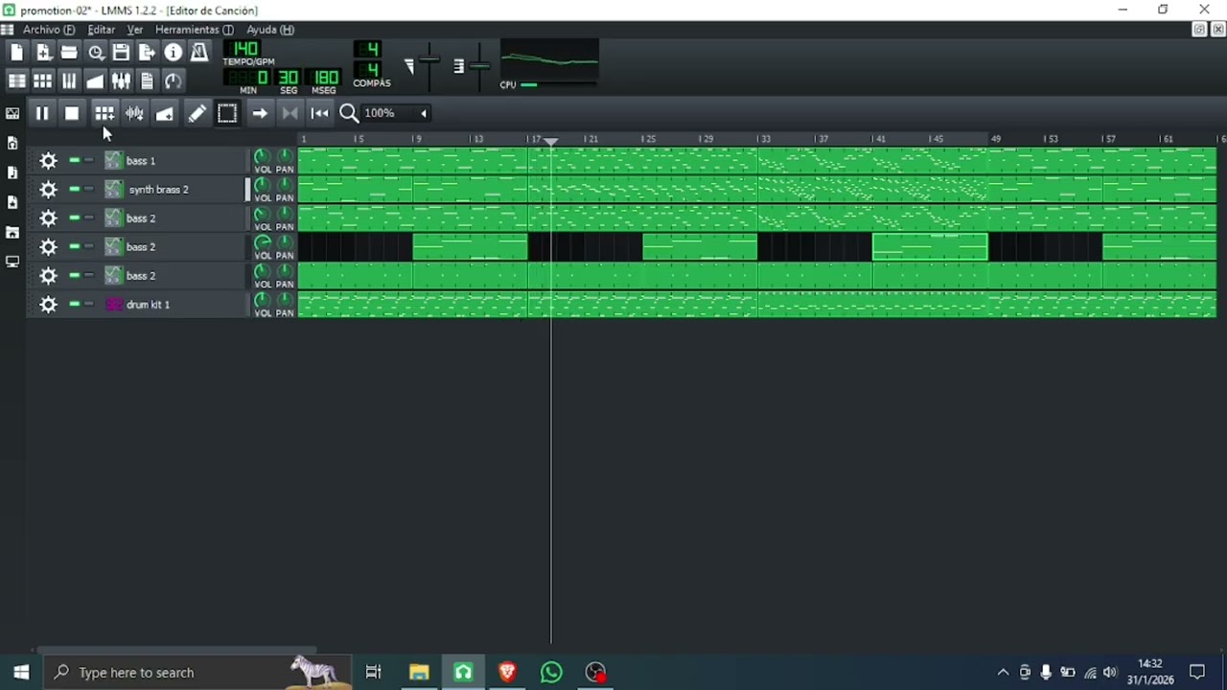Solo the drum kit 1 track

coord(89,304)
